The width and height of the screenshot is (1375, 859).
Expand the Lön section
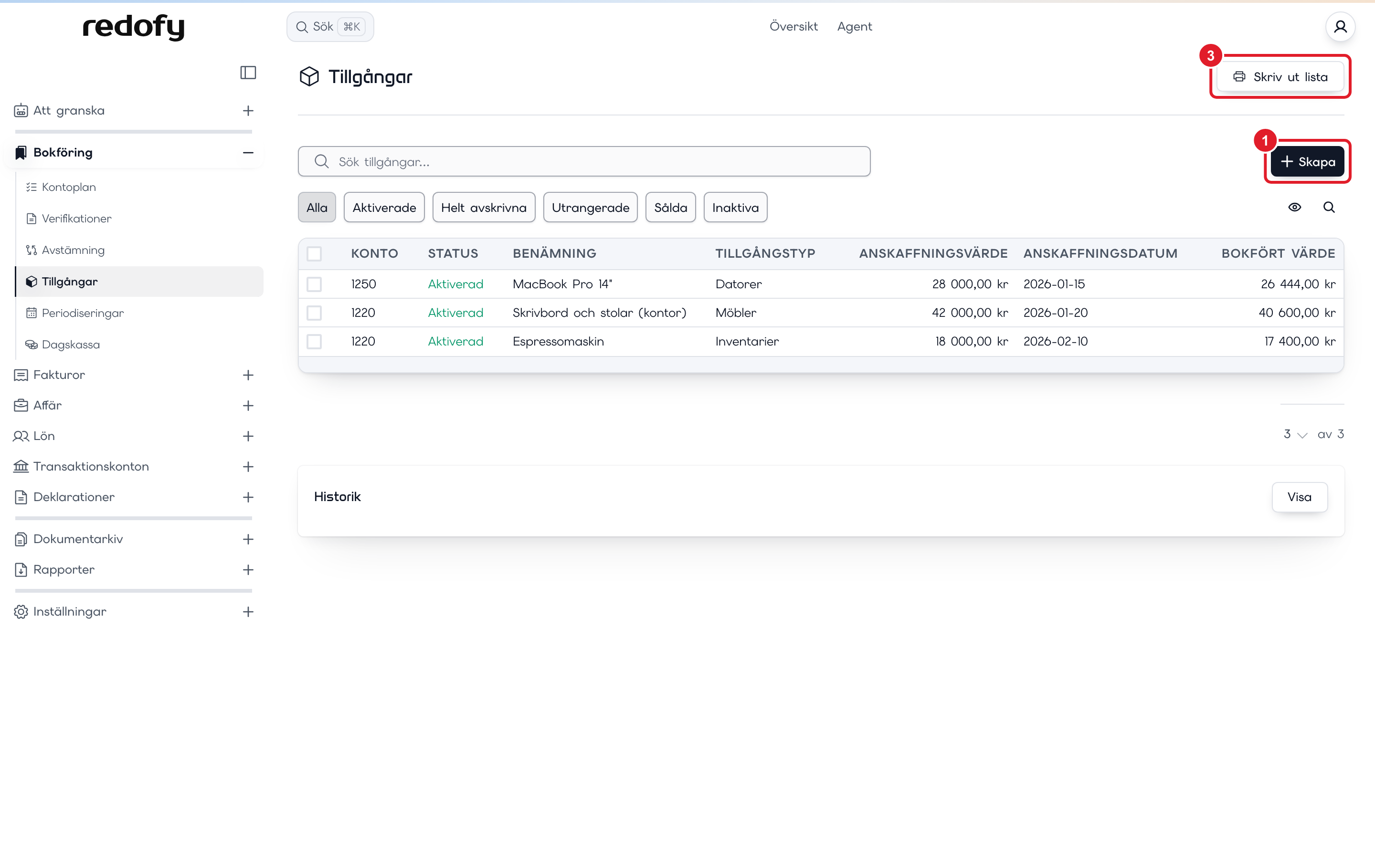pyautogui.click(x=248, y=436)
